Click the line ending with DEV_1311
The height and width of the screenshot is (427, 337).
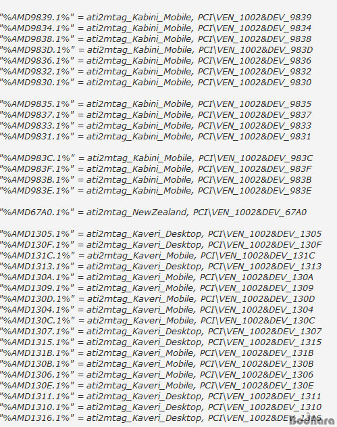coord(161,397)
